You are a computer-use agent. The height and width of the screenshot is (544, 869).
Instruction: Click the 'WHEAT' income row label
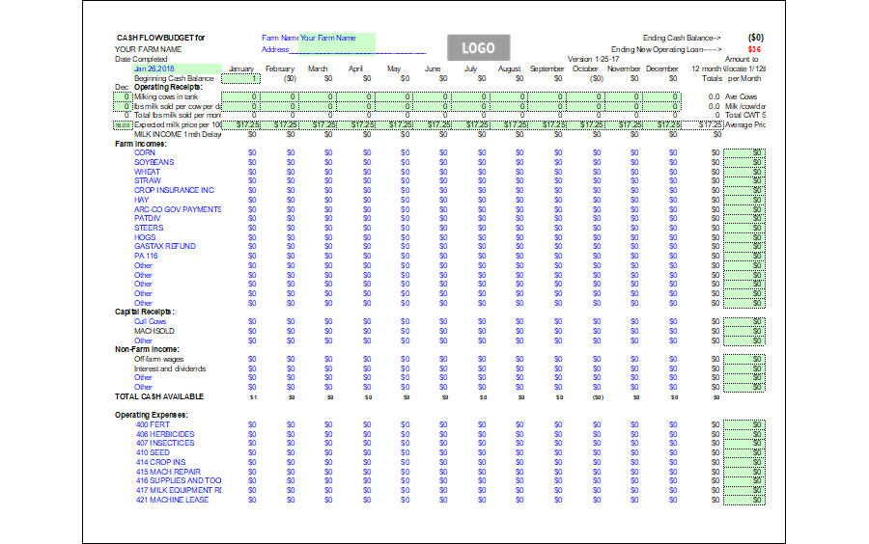tap(147, 172)
